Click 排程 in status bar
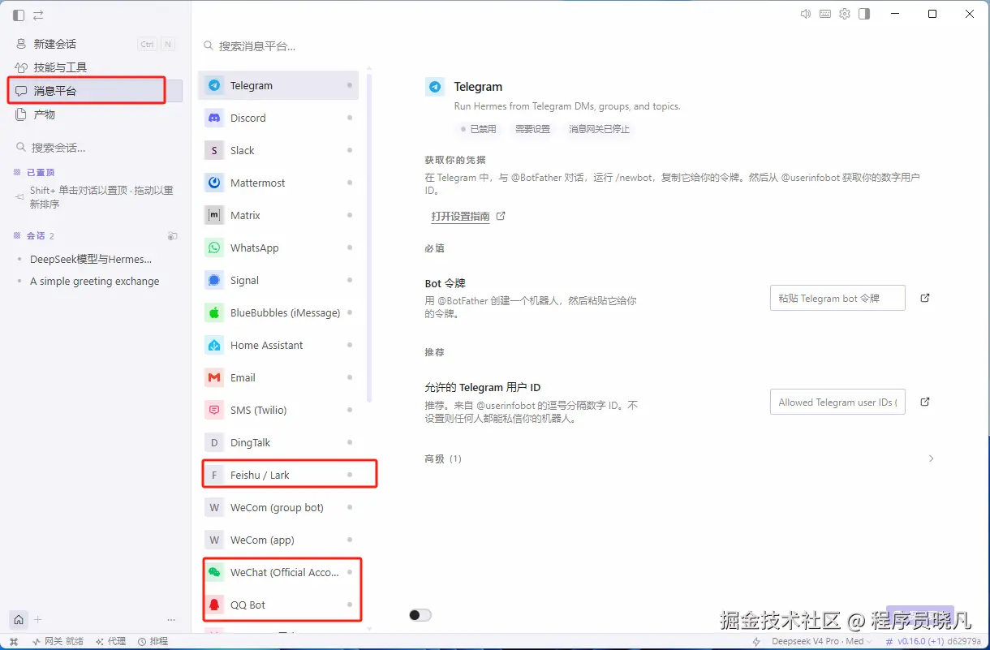Screen dimensions: 990x650 [x=153, y=641]
